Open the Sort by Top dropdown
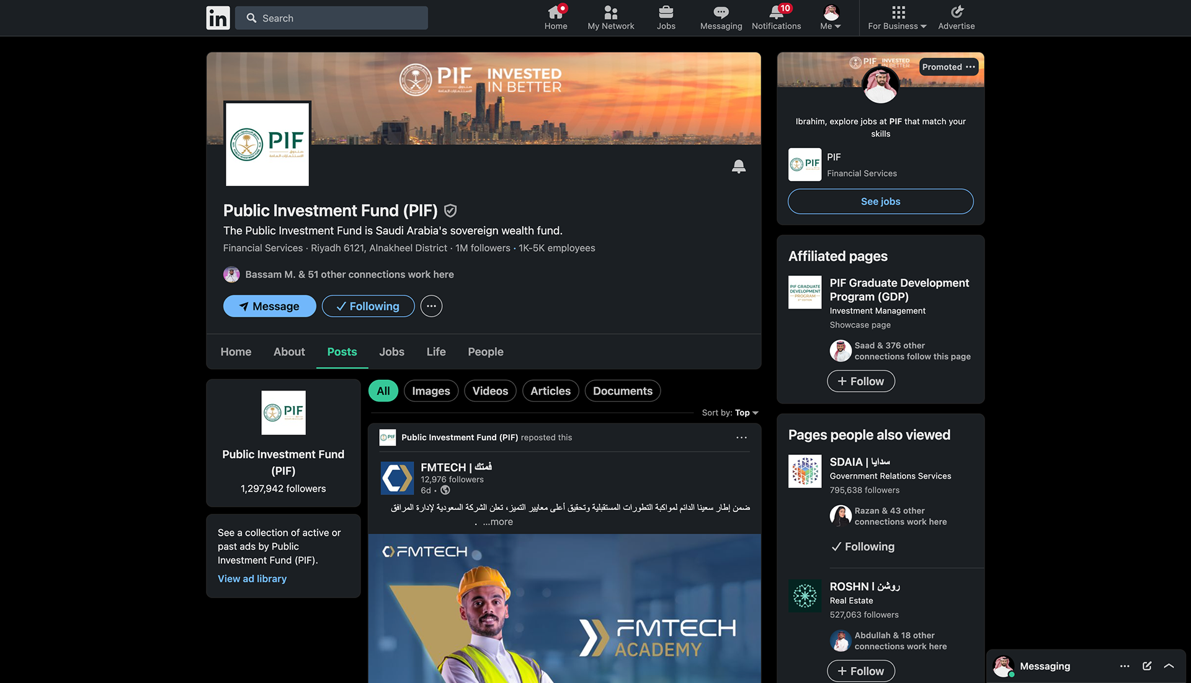This screenshot has width=1191, height=683. (x=730, y=413)
